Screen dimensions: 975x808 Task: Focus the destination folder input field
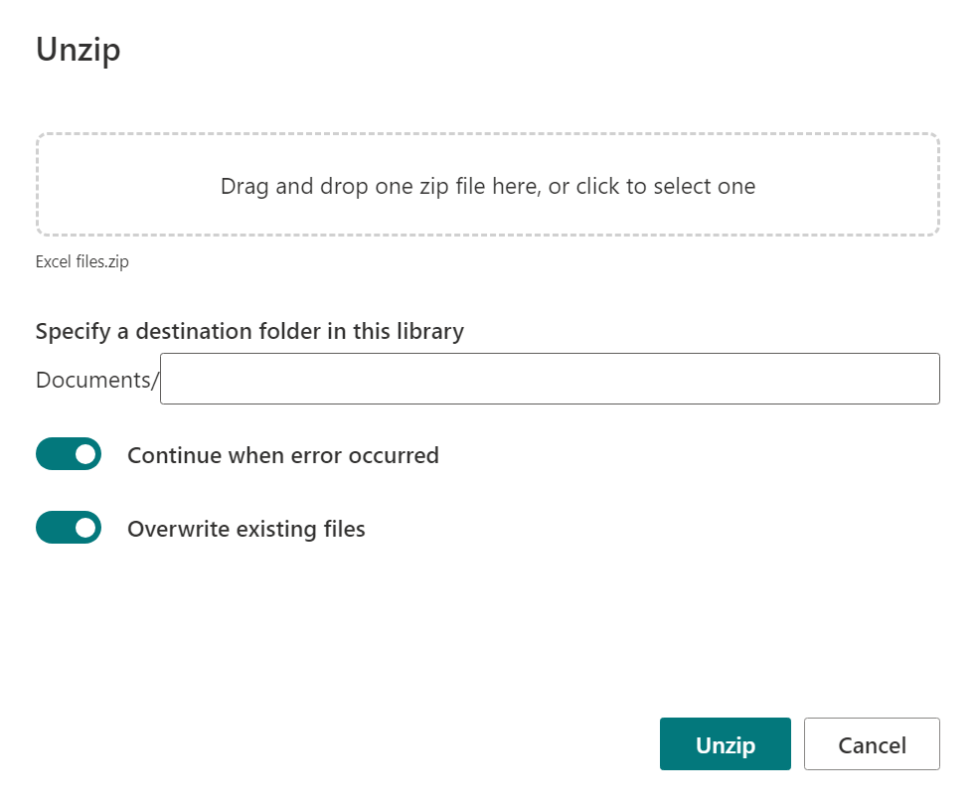pyautogui.click(x=550, y=379)
